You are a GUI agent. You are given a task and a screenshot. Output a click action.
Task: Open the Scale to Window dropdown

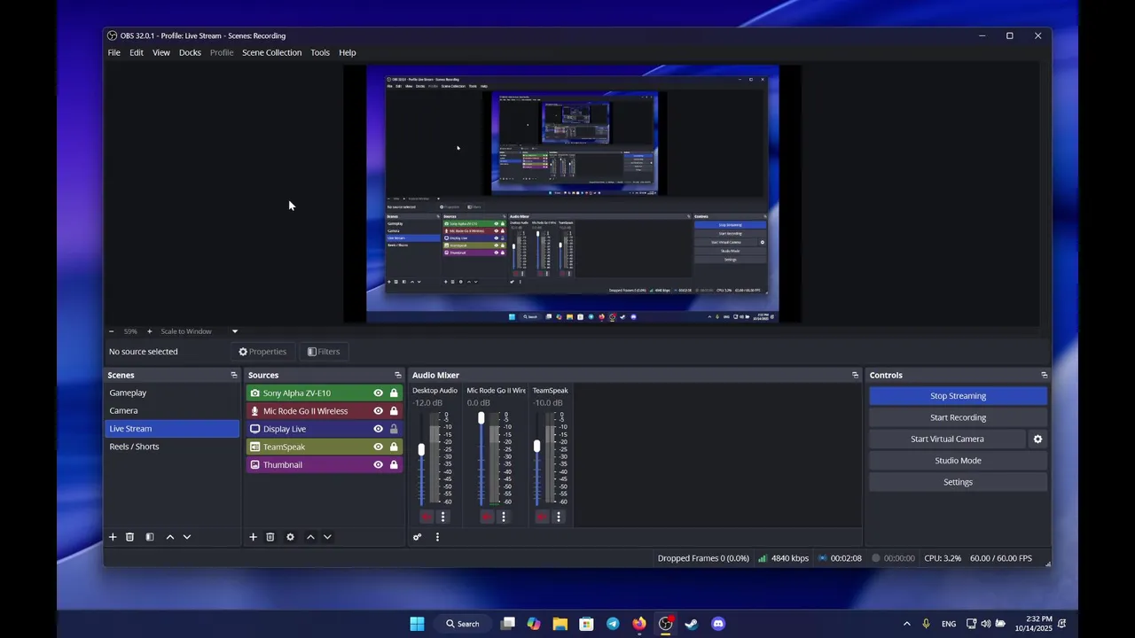pos(200,331)
